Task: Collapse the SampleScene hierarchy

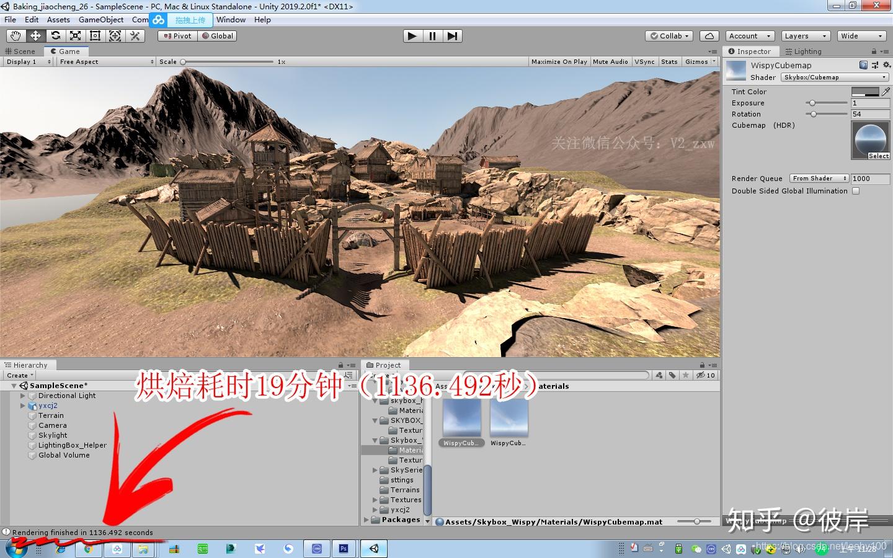Action: pyautogui.click(x=14, y=386)
